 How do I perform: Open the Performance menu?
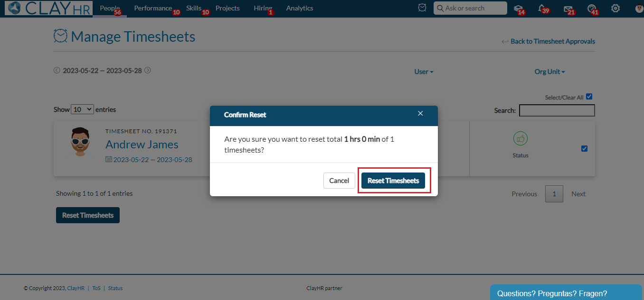tap(153, 8)
